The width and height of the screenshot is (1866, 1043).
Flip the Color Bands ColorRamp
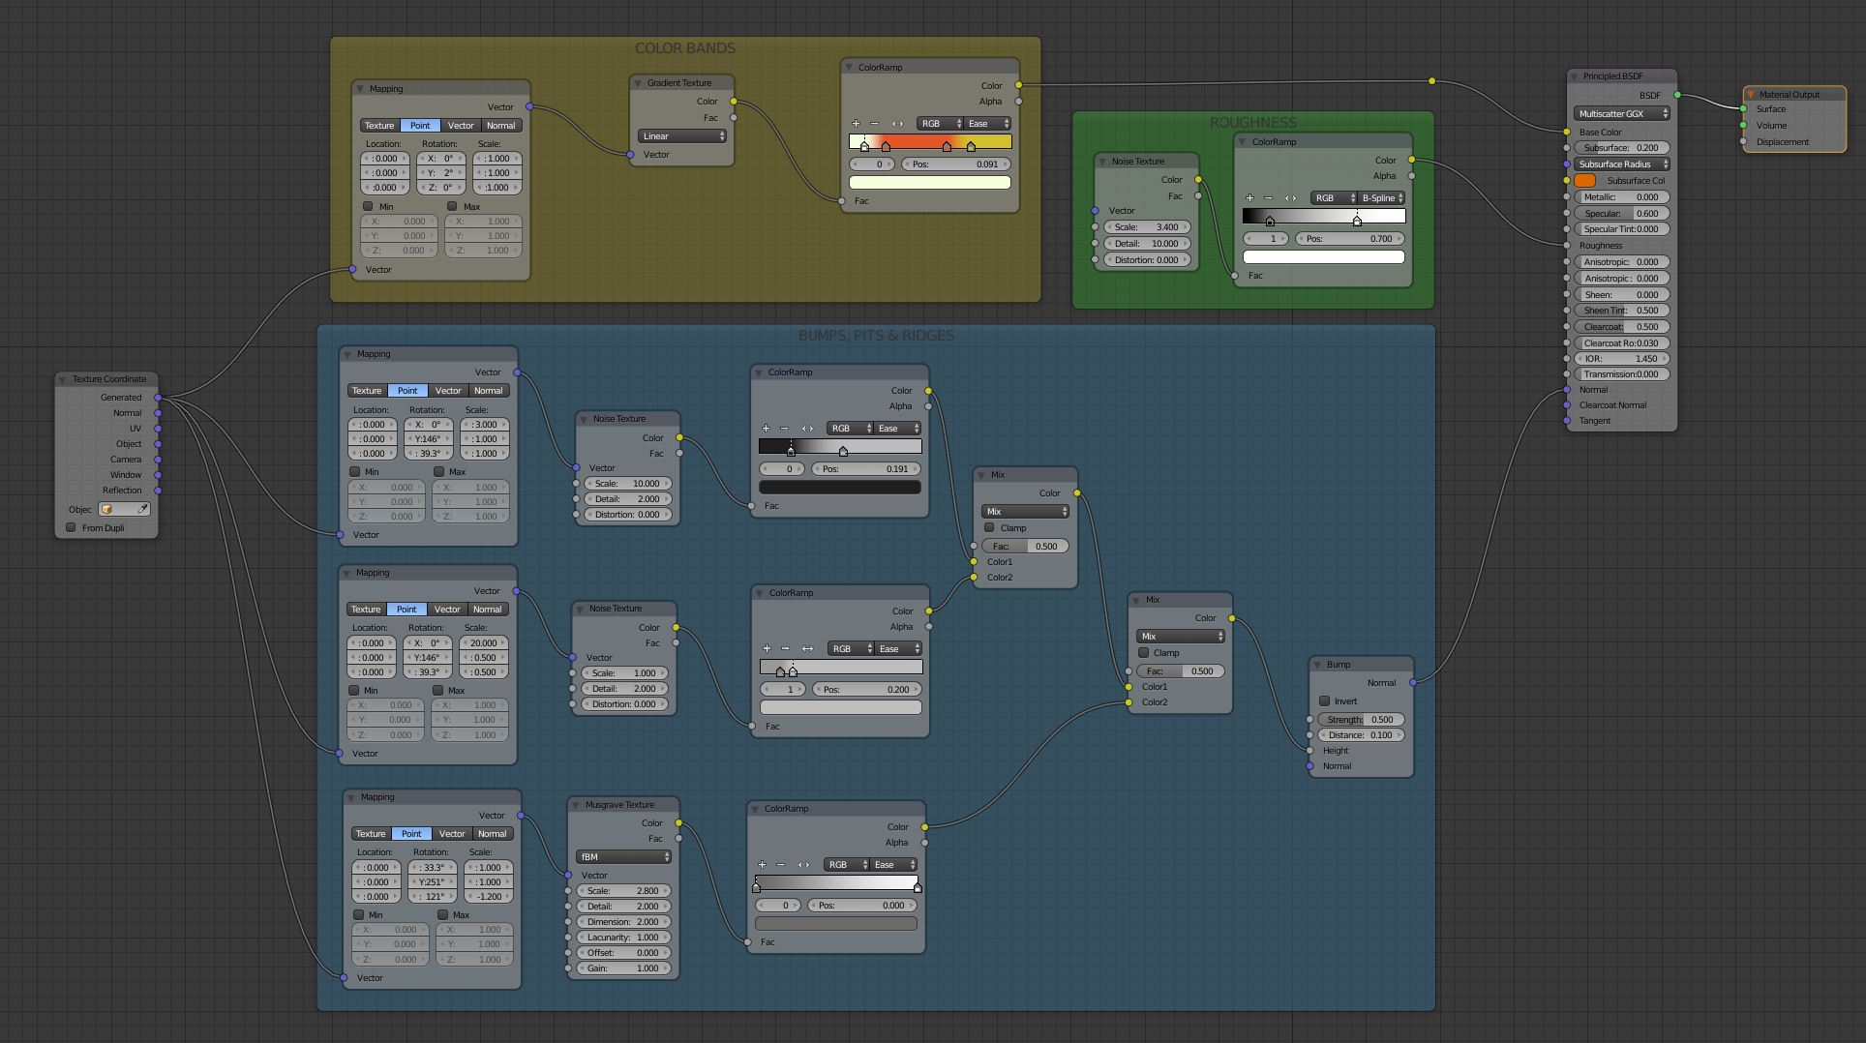coord(897,124)
